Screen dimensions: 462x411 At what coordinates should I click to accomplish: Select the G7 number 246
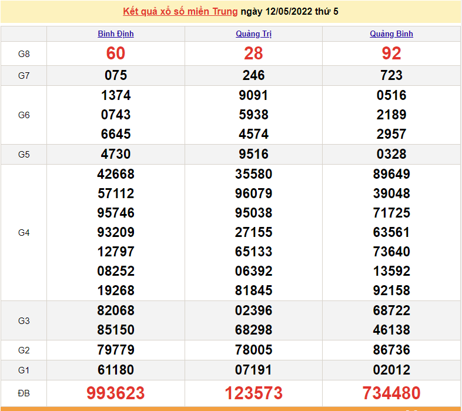[253, 75]
